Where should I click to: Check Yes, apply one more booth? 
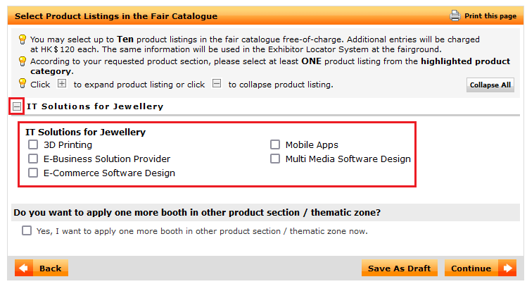point(27,230)
